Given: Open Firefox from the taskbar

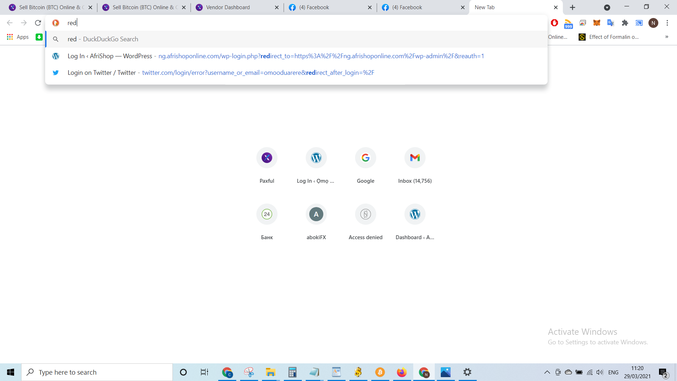Looking at the screenshot, I should click(402, 372).
